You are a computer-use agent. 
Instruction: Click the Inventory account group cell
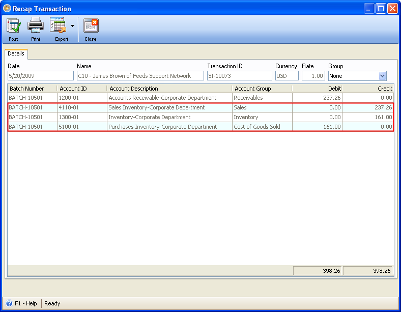click(x=262, y=117)
